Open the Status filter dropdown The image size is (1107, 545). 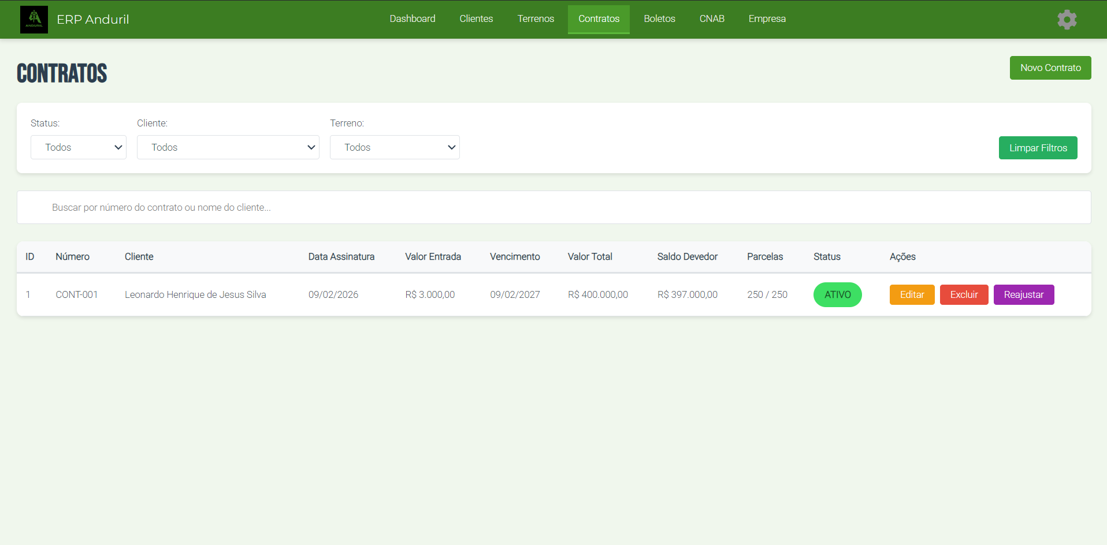click(79, 147)
